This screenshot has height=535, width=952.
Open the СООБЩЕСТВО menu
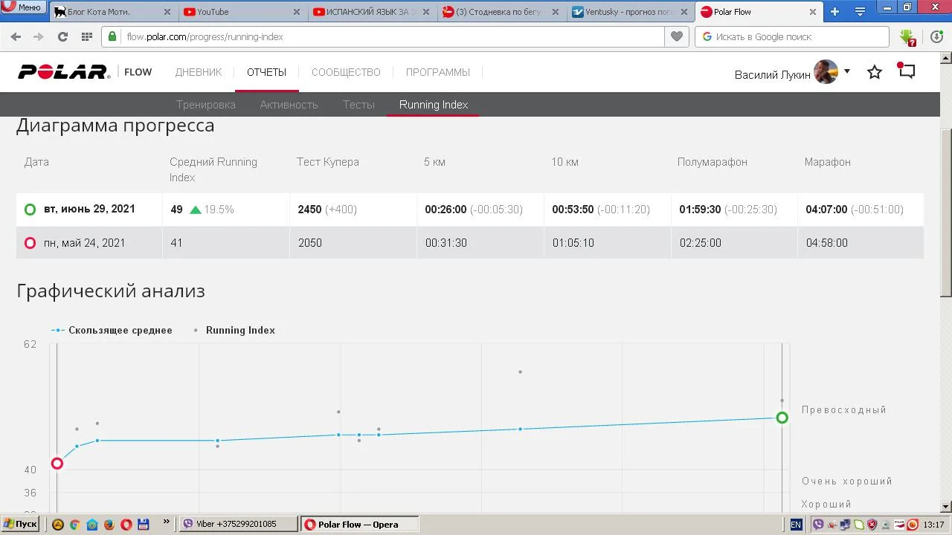click(x=346, y=72)
